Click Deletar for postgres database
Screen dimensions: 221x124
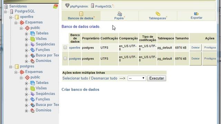[195, 59]
